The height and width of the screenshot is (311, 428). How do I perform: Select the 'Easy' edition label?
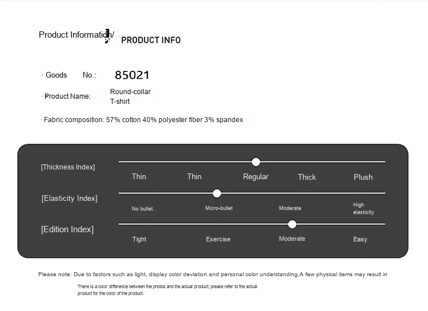point(360,239)
